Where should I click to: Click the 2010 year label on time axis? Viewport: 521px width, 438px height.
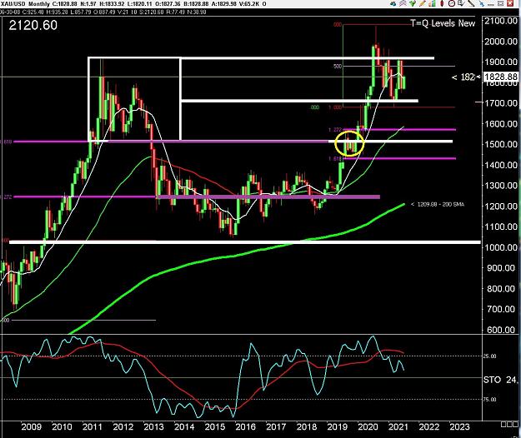(x=62, y=426)
